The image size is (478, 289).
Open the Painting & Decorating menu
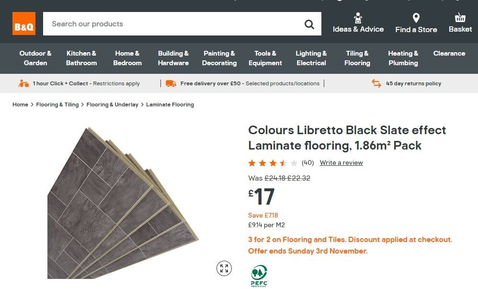tap(219, 58)
